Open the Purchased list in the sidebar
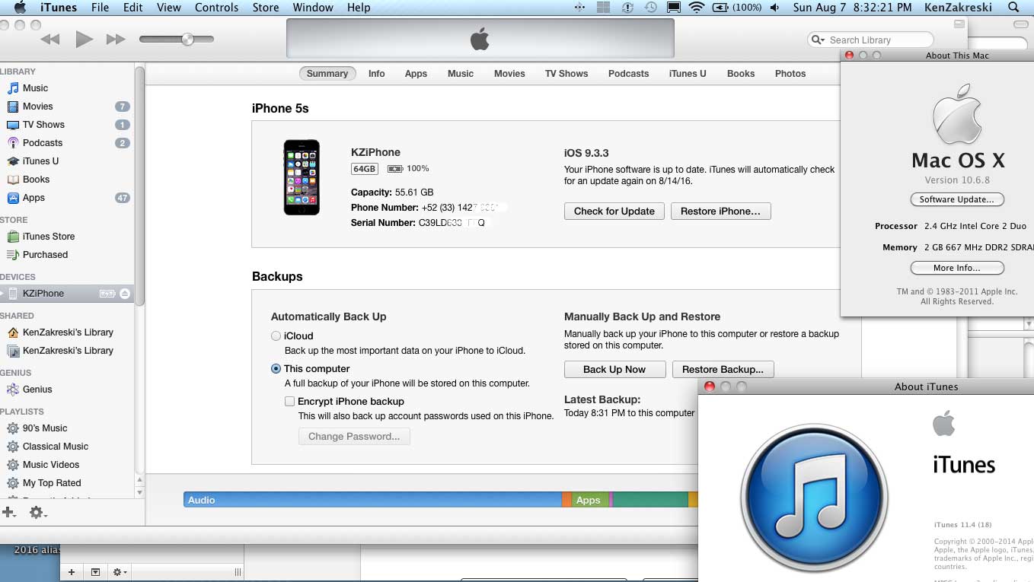 45,255
